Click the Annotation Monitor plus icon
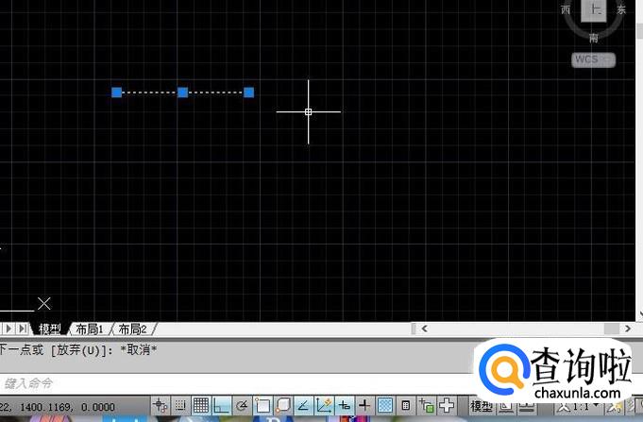 click(447, 406)
